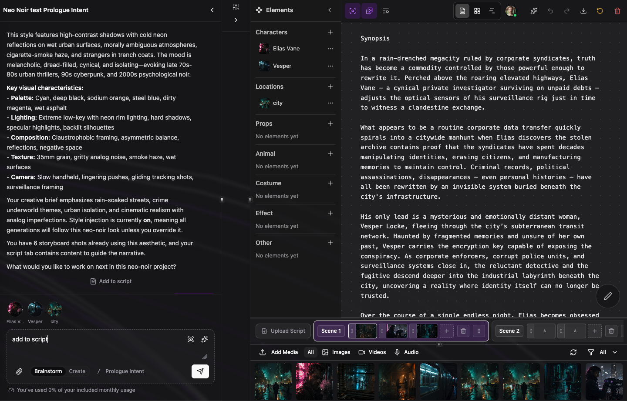Open options menu for city location
627x401 pixels.
[330, 103]
